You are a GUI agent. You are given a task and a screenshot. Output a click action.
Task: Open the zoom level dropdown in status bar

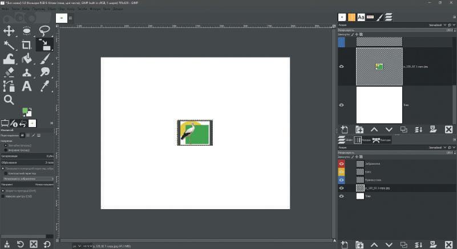click(87, 246)
